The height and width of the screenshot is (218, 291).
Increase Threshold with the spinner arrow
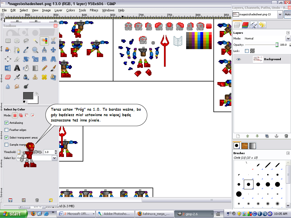click(56, 151)
